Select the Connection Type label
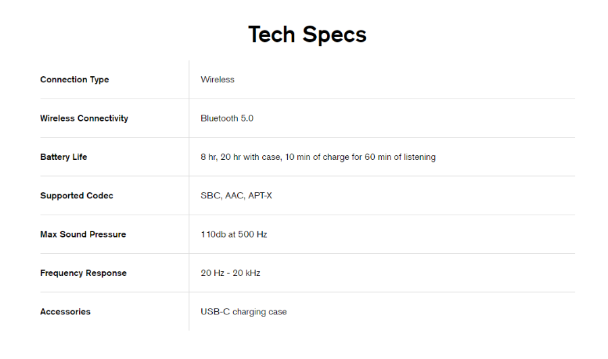The height and width of the screenshot is (359, 608). (74, 80)
